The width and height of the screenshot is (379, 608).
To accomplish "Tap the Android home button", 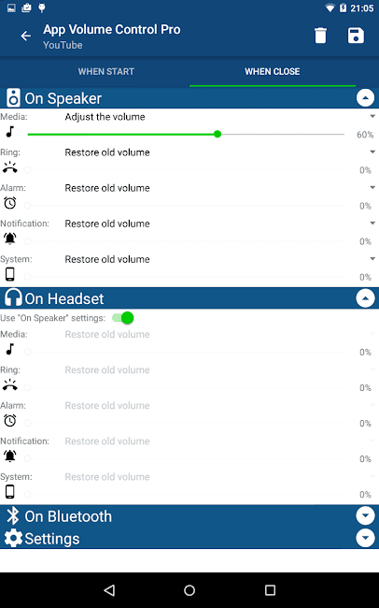I will [x=189, y=590].
